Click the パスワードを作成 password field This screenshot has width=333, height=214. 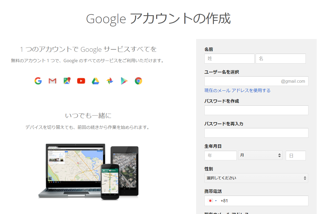click(256, 110)
